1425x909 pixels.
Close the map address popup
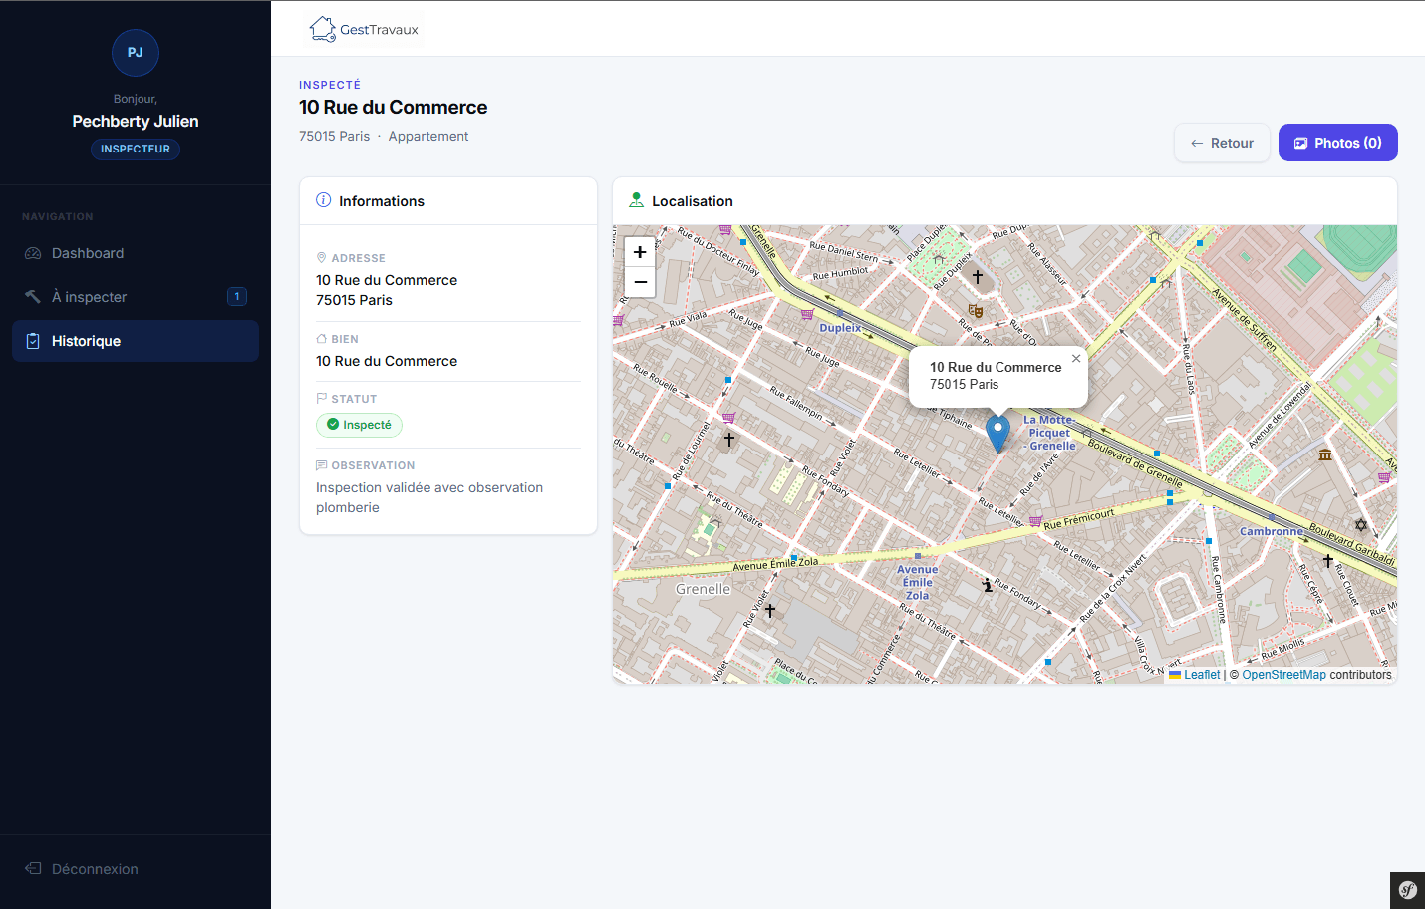pos(1076,359)
